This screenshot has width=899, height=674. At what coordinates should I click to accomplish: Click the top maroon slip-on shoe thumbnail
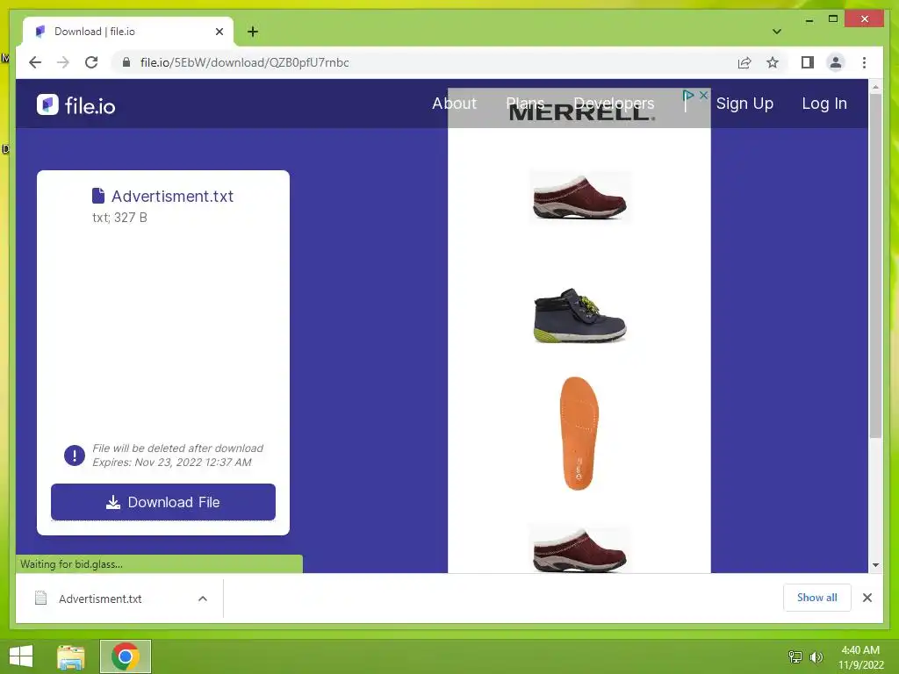pyautogui.click(x=579, y=197)
